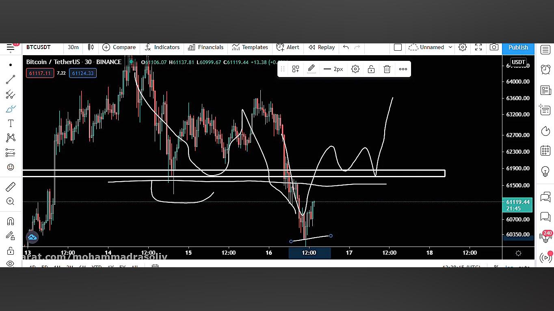Open the Hotlists flame panel
The height and width of the screenshot is (311, 554).
point(545,131)
